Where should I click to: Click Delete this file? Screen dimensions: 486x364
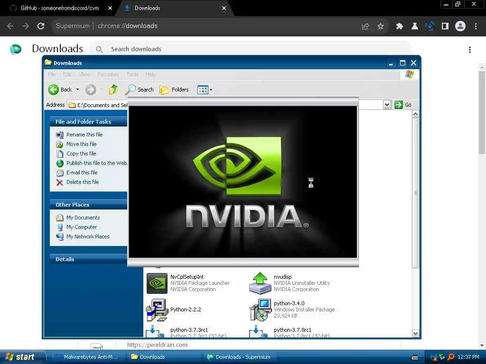83,182
